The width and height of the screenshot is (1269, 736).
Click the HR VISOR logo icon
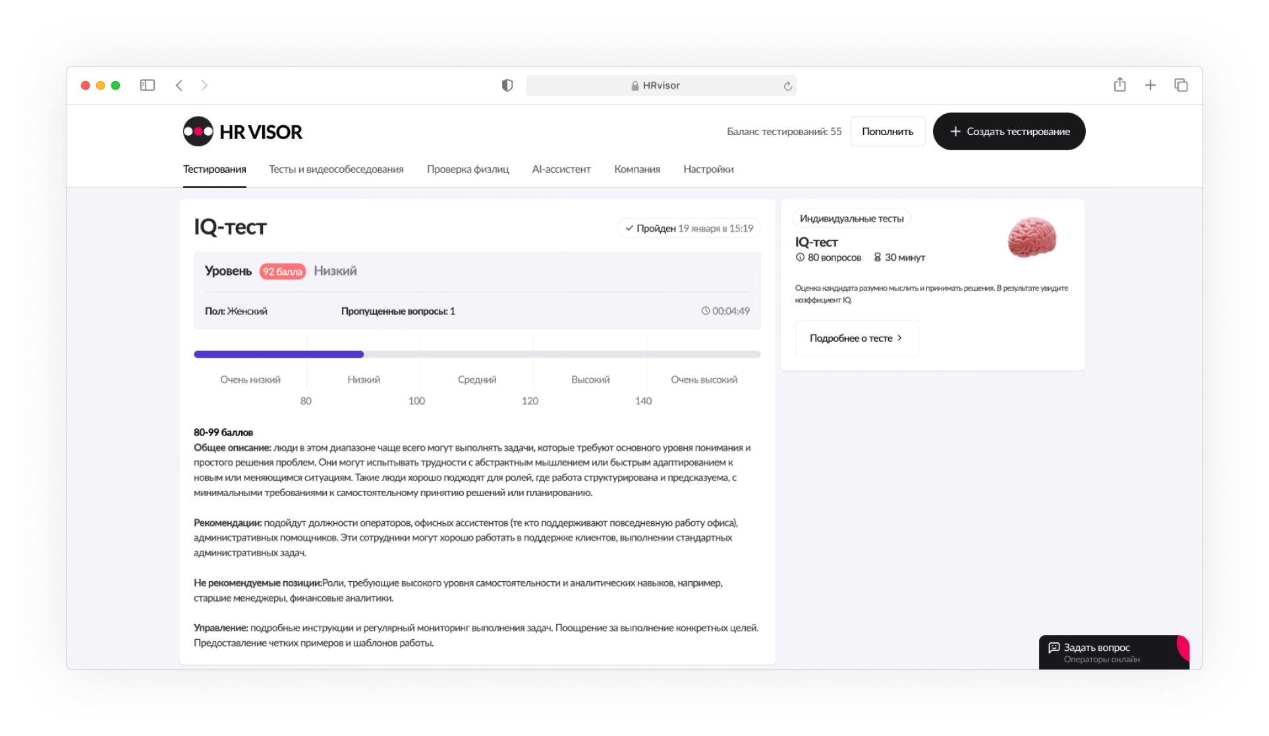pyautogui.click(x=198, y=132)
